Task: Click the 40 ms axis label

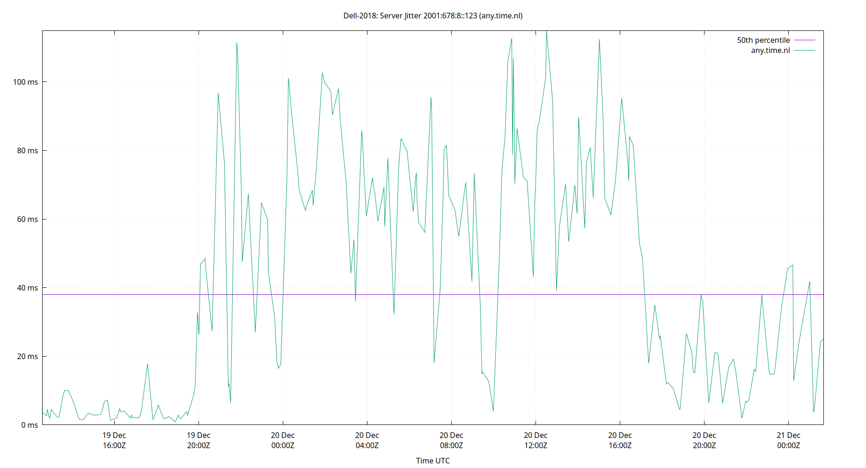Action: click(26, 287)
